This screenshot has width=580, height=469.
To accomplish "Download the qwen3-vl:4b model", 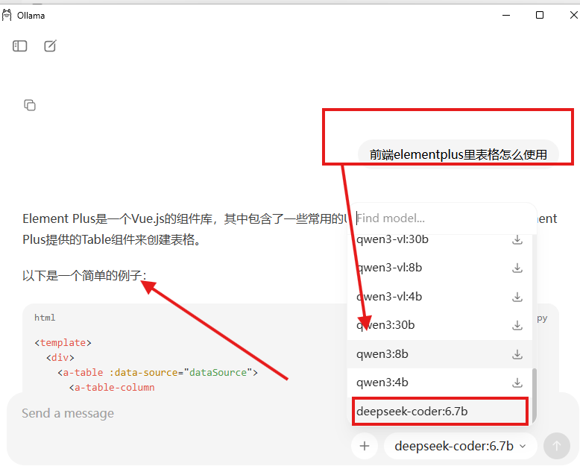I will point(517,297).
